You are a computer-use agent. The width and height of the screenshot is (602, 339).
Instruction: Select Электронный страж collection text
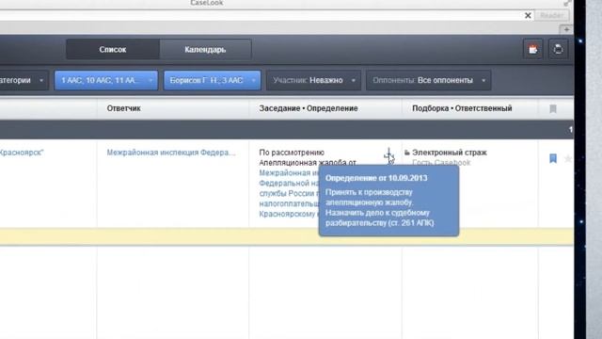pyautogui.click(x=450, y=153)
